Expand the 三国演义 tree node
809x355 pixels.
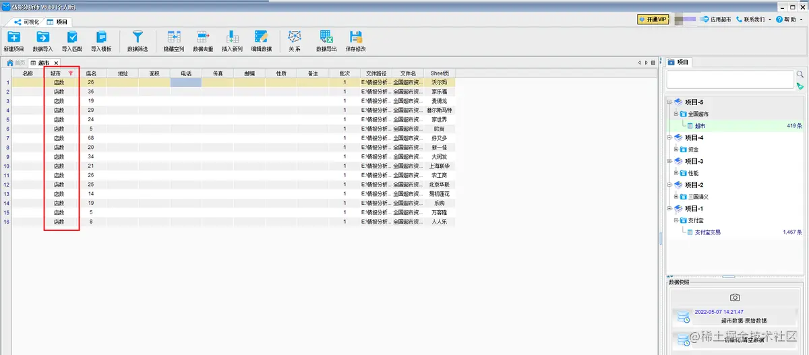(x=676, y=197)
